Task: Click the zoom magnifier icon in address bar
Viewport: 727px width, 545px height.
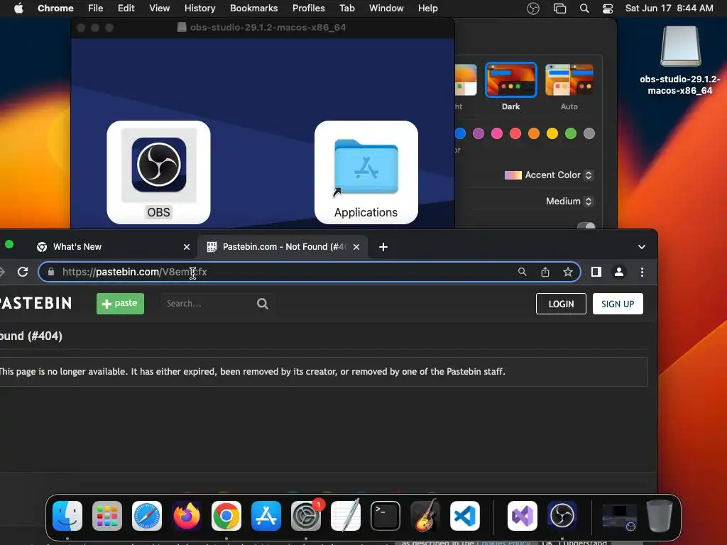Action: 522,272
